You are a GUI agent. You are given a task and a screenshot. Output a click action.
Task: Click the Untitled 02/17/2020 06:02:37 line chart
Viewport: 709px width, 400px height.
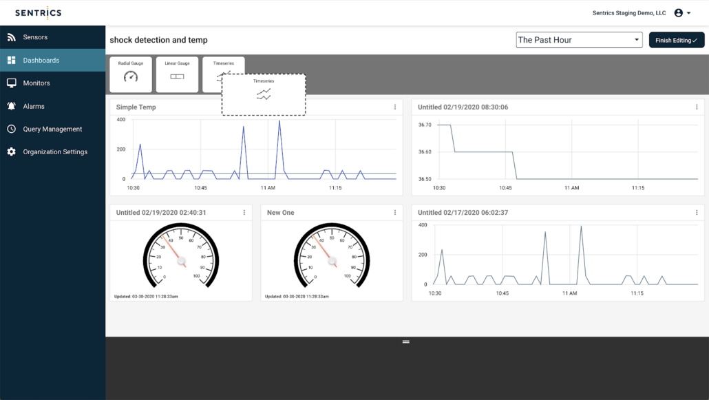558,260
